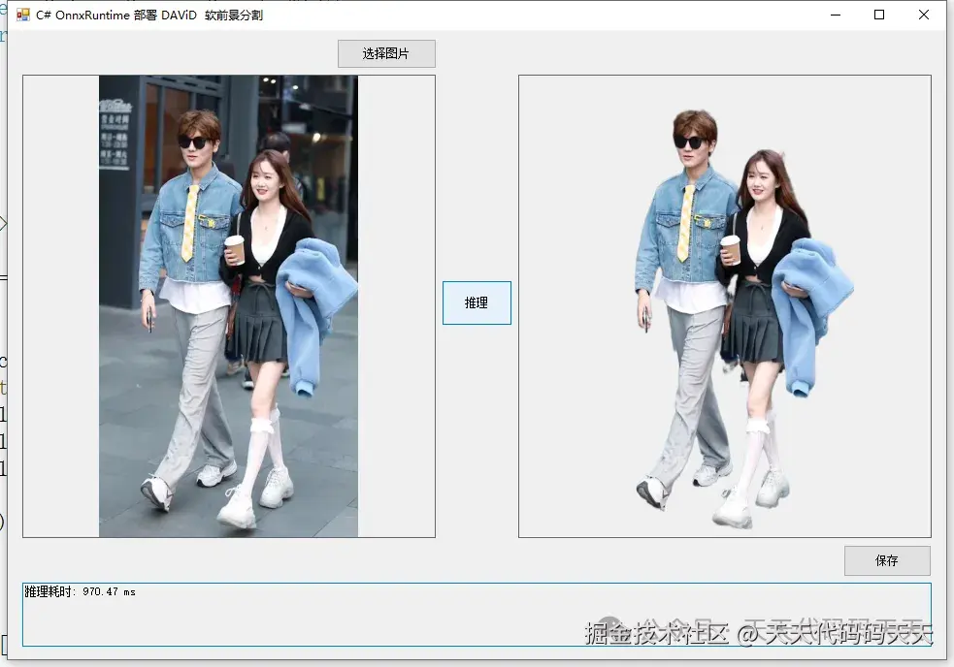Select the segmented output picture box

pos(725,305)
